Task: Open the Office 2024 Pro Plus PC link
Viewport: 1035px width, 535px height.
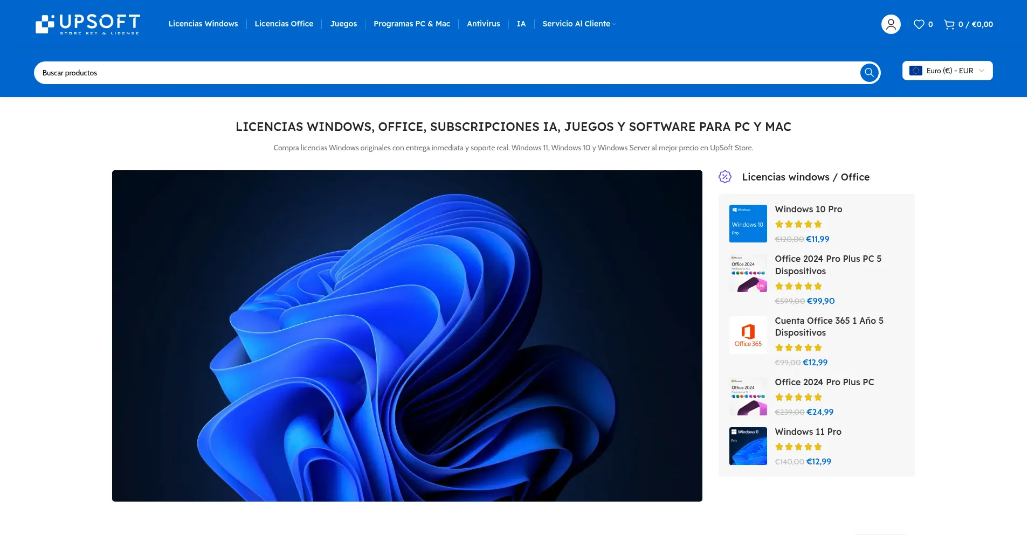Action: click(824, 382)
